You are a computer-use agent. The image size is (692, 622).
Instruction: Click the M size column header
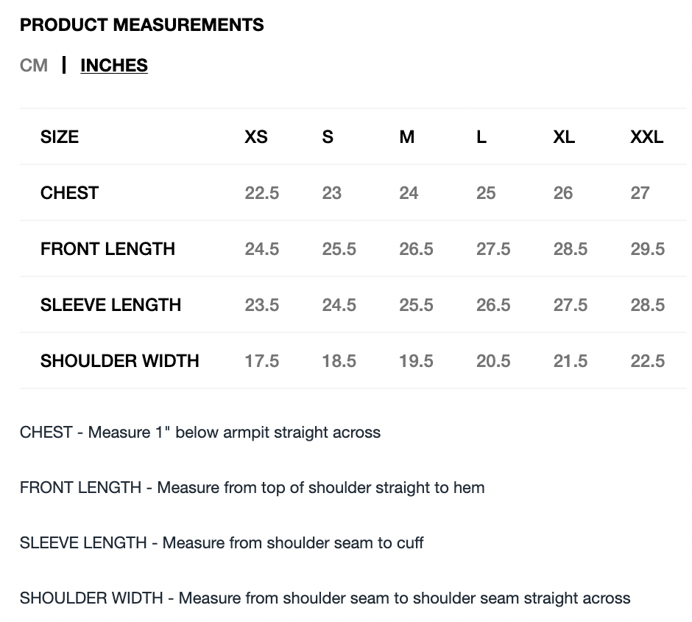tap(406, 137)
